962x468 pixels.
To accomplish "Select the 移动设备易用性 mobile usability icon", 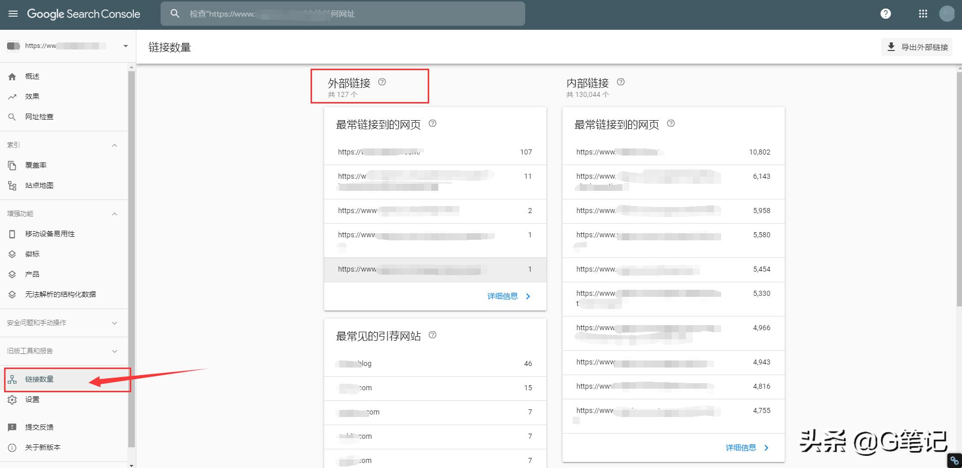I will click(12, 234).
